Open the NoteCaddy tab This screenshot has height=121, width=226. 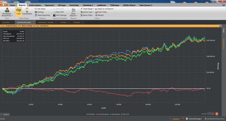(74, 5)
